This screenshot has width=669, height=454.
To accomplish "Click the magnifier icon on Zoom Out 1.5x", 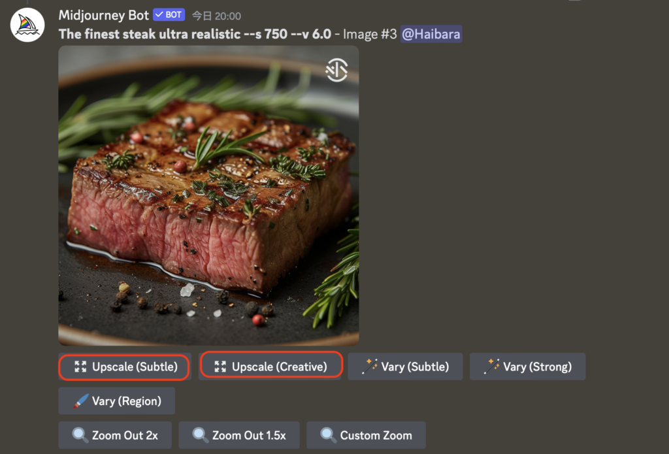I will tap(201, 435).
